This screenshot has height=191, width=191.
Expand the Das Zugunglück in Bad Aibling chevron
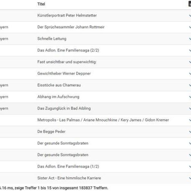tap(190, 109)
